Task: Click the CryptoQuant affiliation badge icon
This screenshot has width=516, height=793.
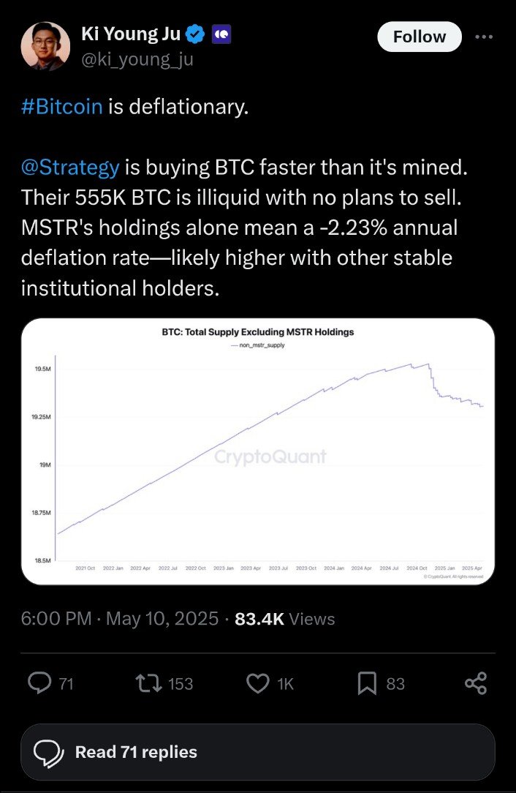Action: point(221,34)
